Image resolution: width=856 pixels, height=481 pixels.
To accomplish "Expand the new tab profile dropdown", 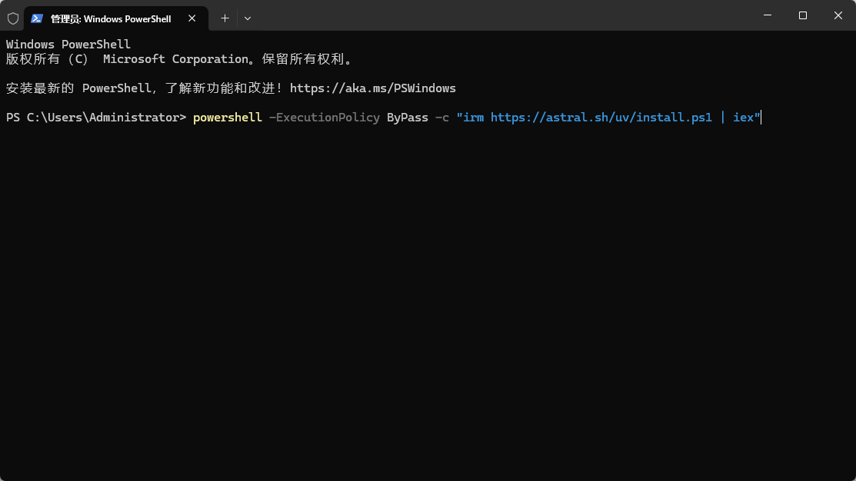I will [248, 18].
